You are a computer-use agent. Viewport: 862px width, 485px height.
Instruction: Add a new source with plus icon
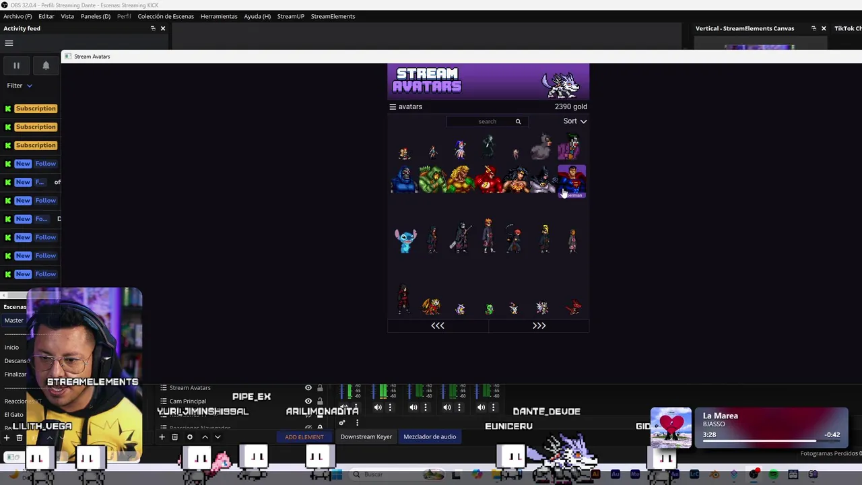click(162, 437)
